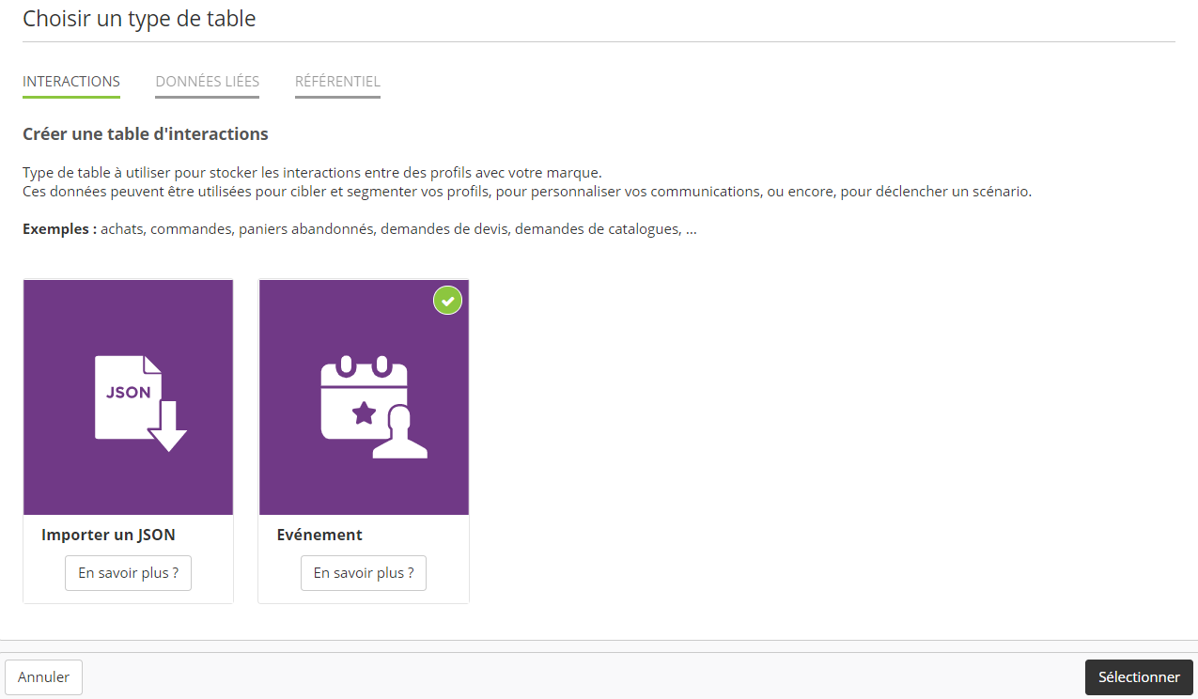Switch to the Données liées tab
The height and width of the screenshot is (699, 1198).
click(207, 82)
